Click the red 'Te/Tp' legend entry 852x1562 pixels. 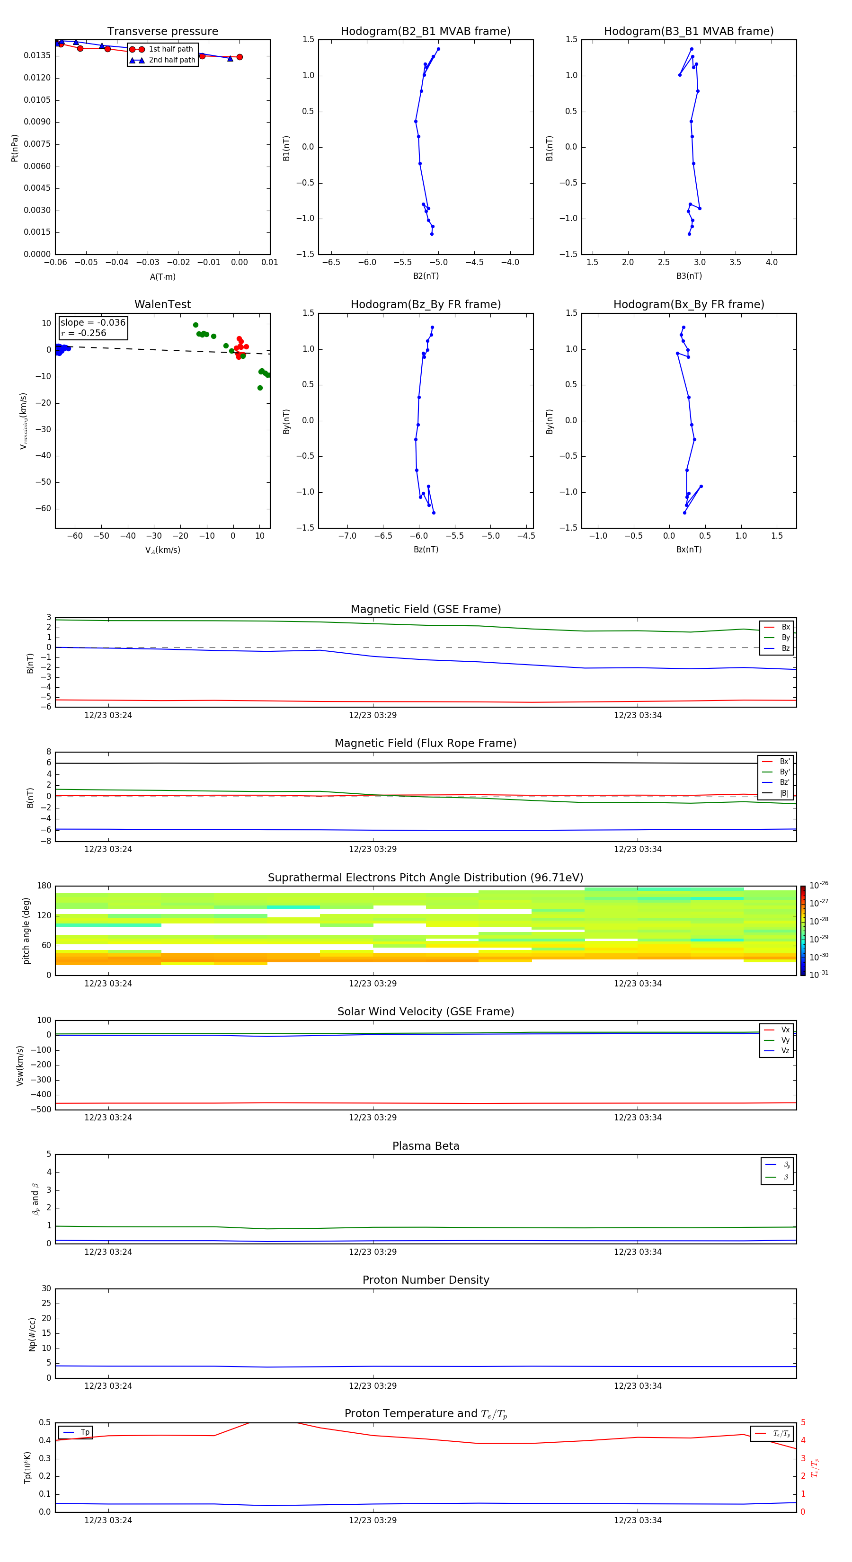click(x=772, y=1433)
